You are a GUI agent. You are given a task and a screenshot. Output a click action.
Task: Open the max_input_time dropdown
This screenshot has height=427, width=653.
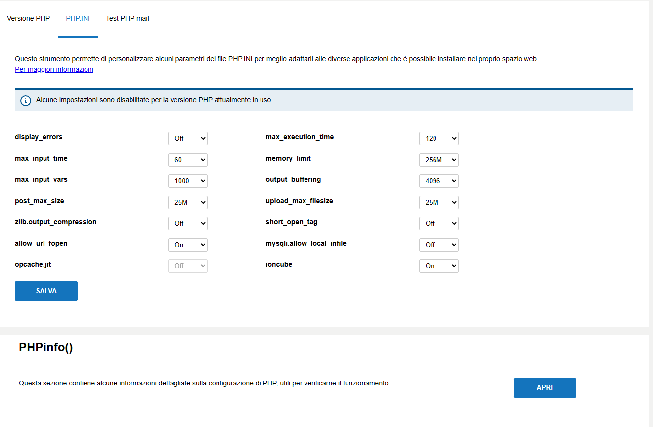point(187,160)
